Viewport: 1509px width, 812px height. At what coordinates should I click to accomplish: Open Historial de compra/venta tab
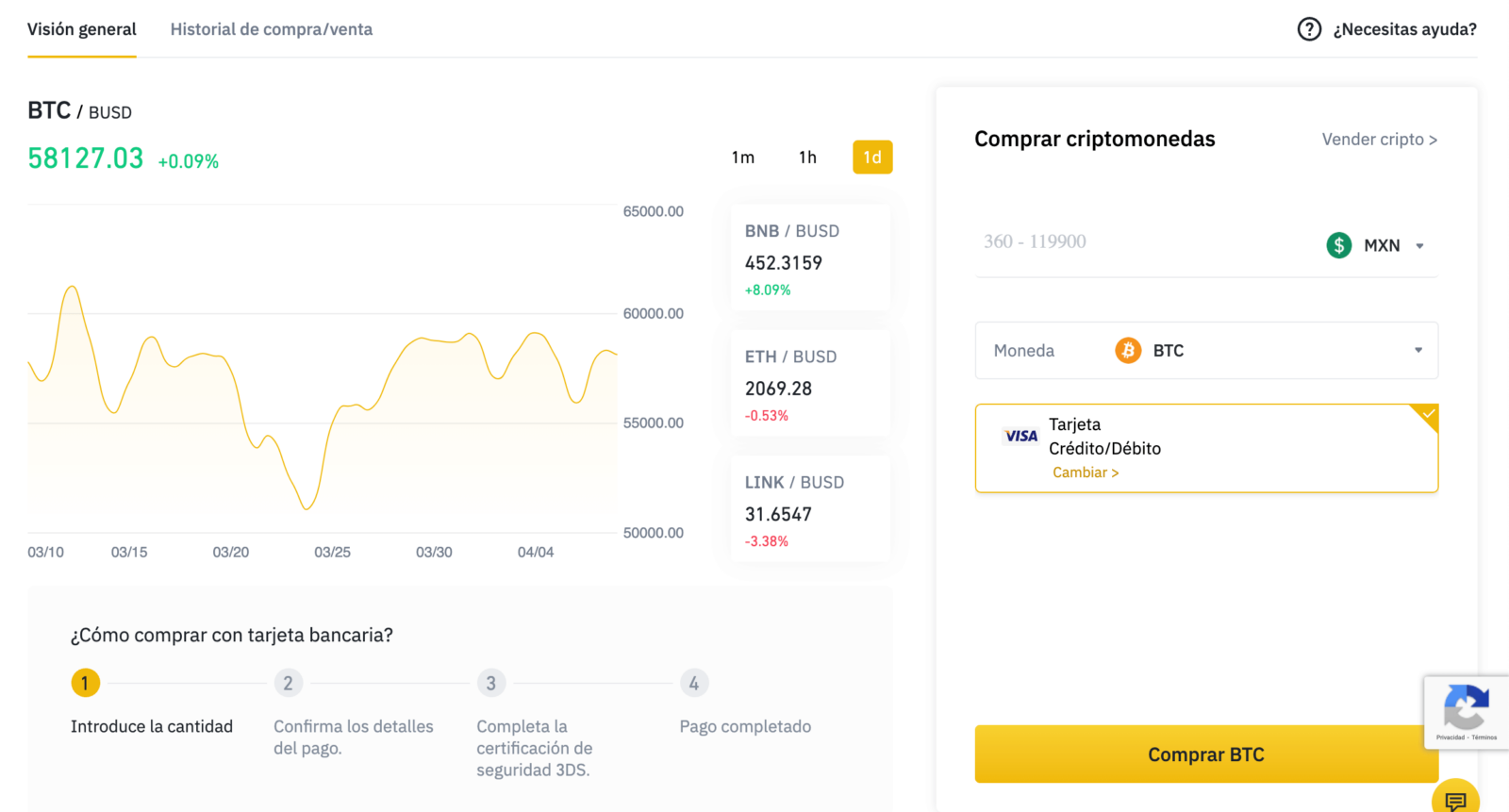pyautogui.click(x=272, y=29)
